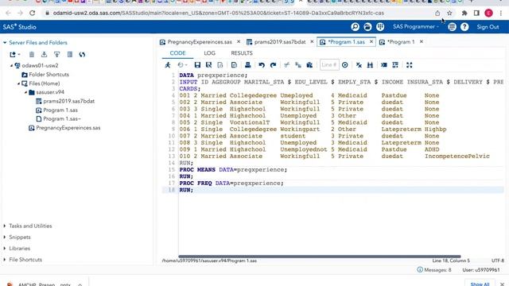Click the new options grid icon in the header
Viewport: 509px width, 286px height.
(380, 27)
